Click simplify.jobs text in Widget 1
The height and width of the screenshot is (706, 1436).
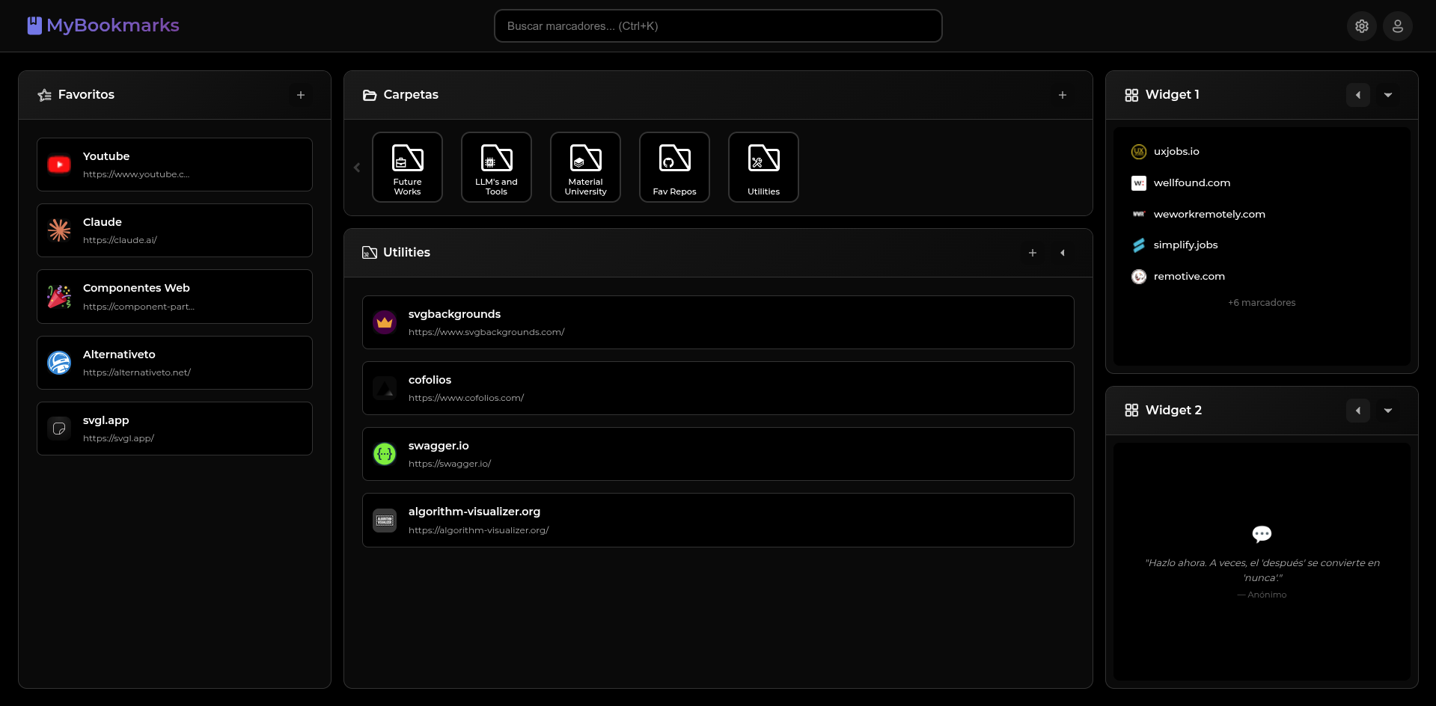pyautogui.click(x=1185, y=245)
